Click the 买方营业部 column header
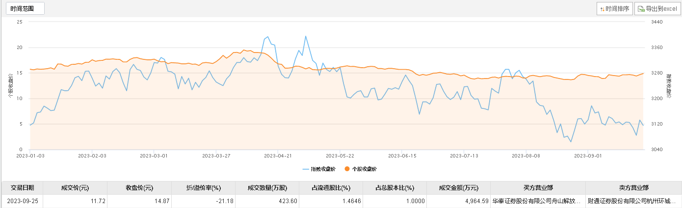The image size is (682, 208). [x=538, y=188]
